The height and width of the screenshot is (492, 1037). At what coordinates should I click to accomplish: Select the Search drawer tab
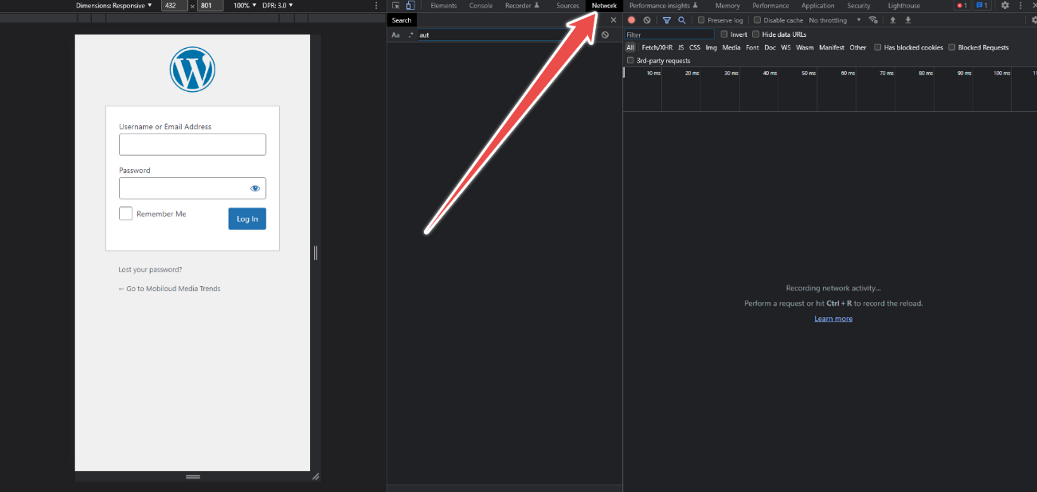(x=401, y=20)
